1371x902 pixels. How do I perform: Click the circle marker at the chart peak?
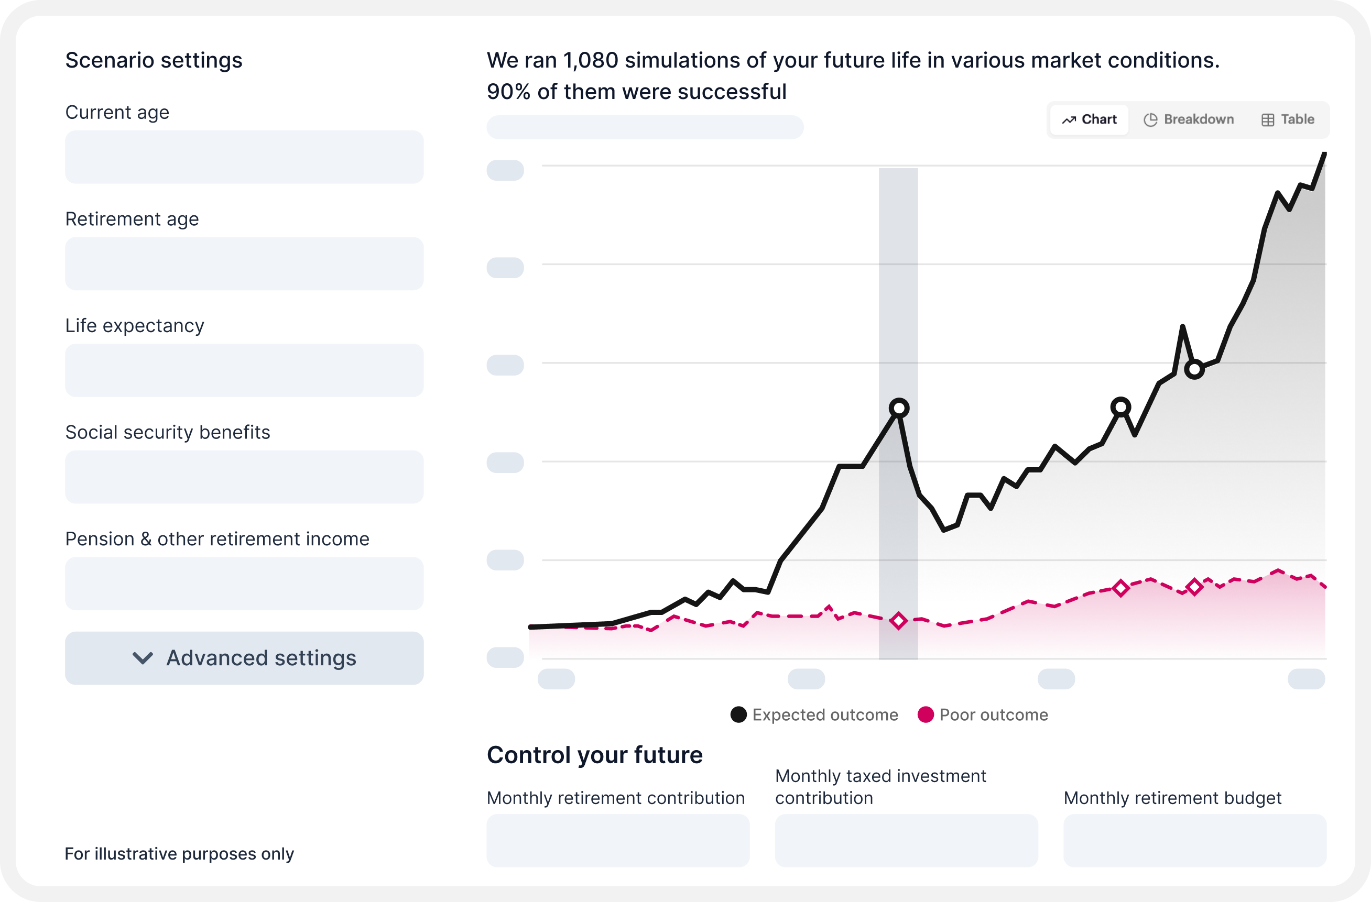(x=899, y=407)
